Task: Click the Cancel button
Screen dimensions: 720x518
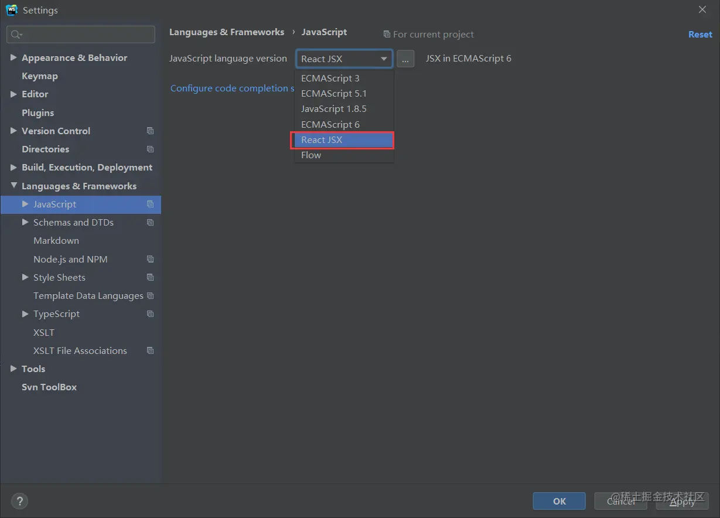Action: (x=621, y=501)
